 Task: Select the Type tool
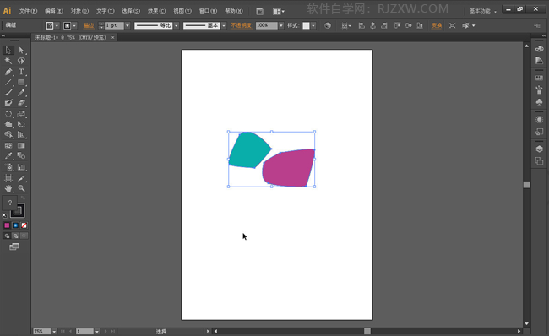pos(21,72)
